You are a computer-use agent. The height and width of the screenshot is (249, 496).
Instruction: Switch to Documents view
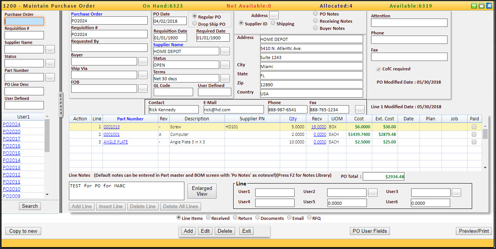click(257, 218)
